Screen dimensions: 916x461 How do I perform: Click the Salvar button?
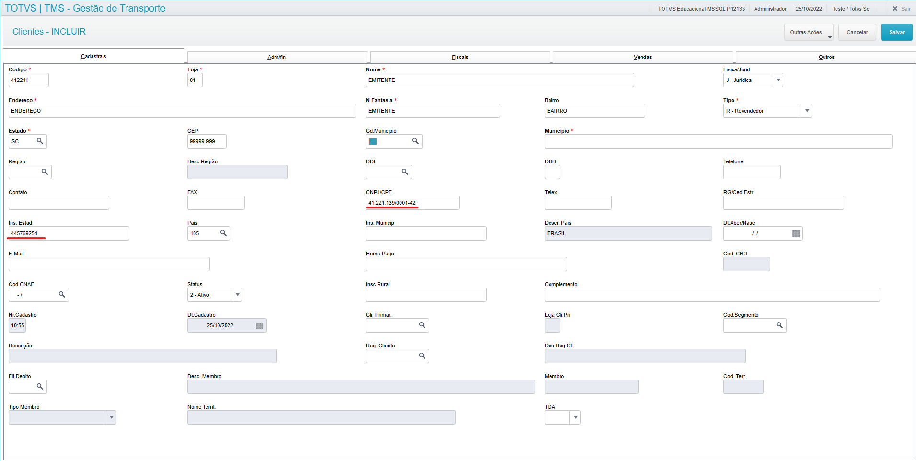(x=897, y=32)
